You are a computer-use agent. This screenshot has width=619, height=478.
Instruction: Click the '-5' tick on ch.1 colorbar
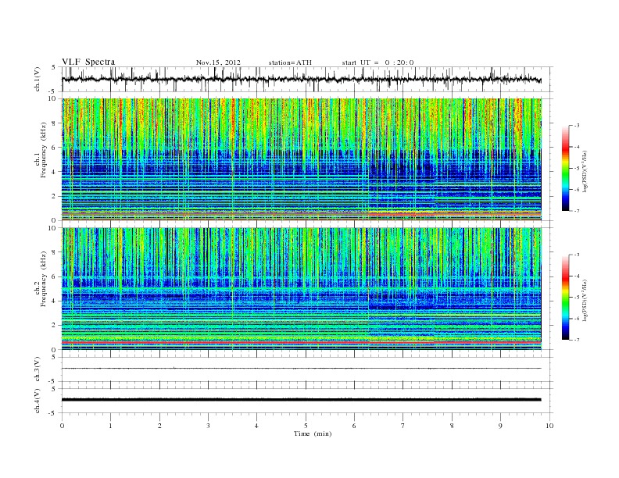coord(577,168)
